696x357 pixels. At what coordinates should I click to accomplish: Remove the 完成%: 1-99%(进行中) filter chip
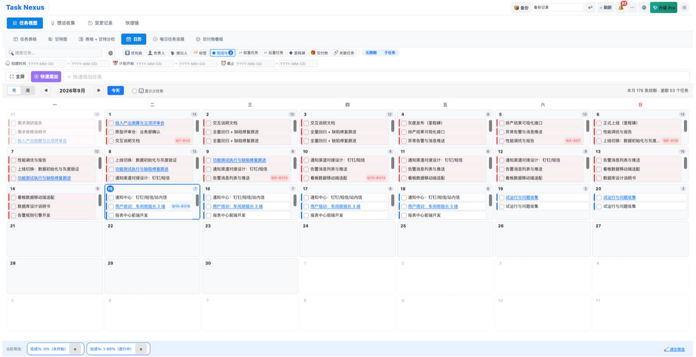pyautogui.click(x=141, y=349)
